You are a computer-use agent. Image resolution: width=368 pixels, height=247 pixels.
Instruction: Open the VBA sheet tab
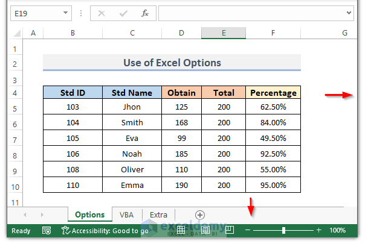pos(127,214)
